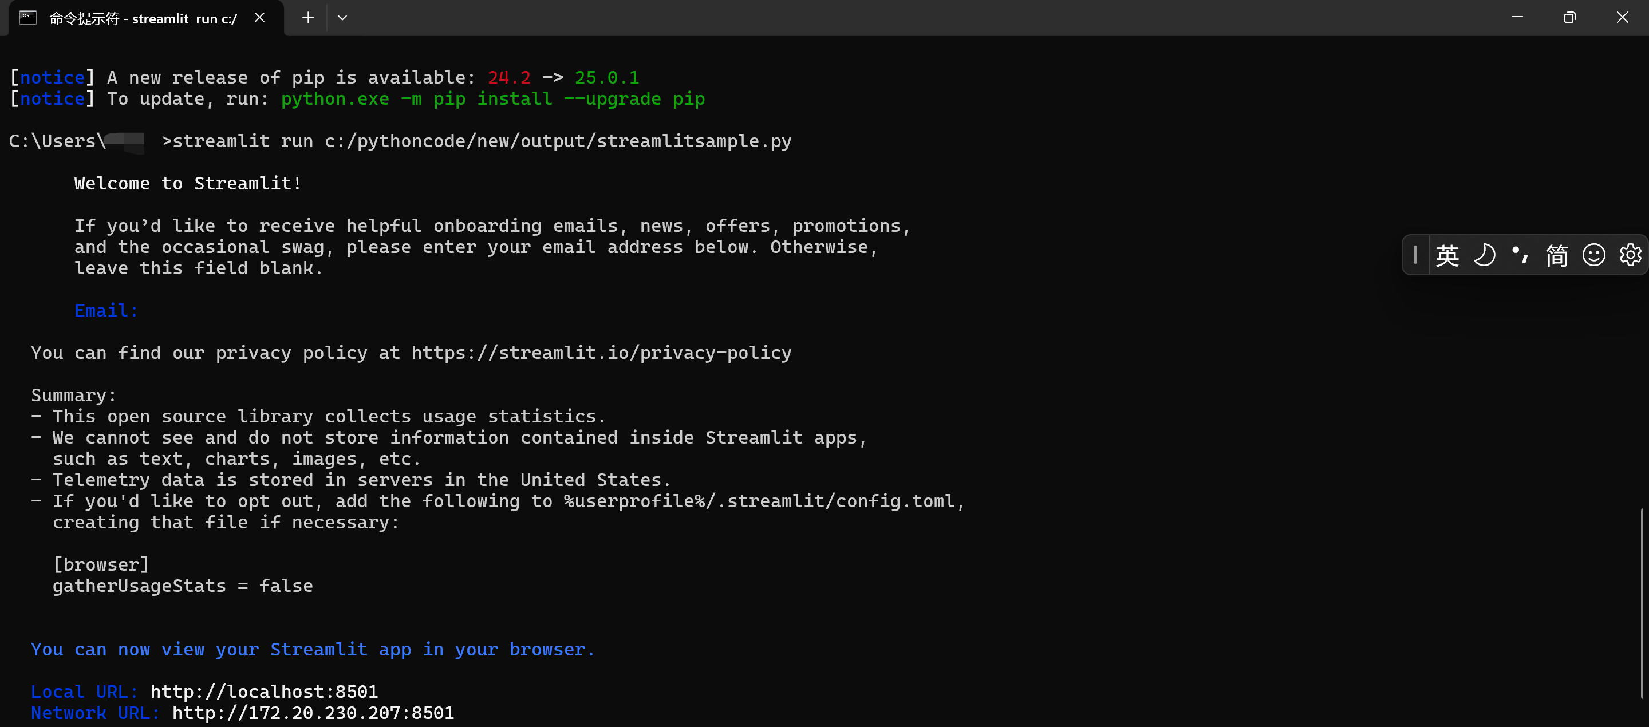Image resolution: width=1649 pixels, height=727 pixels.
Task: Close the streamlit run terminal tab
Action: pos(259,18)
